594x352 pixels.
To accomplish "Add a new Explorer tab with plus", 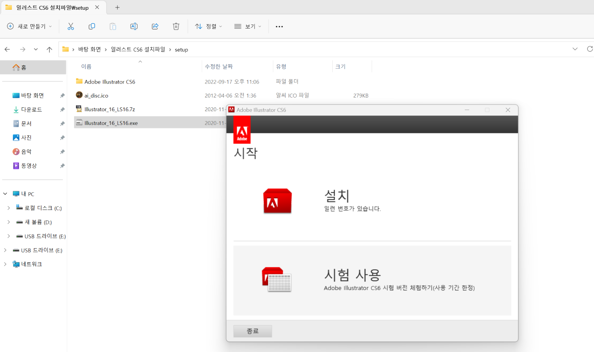I will click(x=117, y=7).
